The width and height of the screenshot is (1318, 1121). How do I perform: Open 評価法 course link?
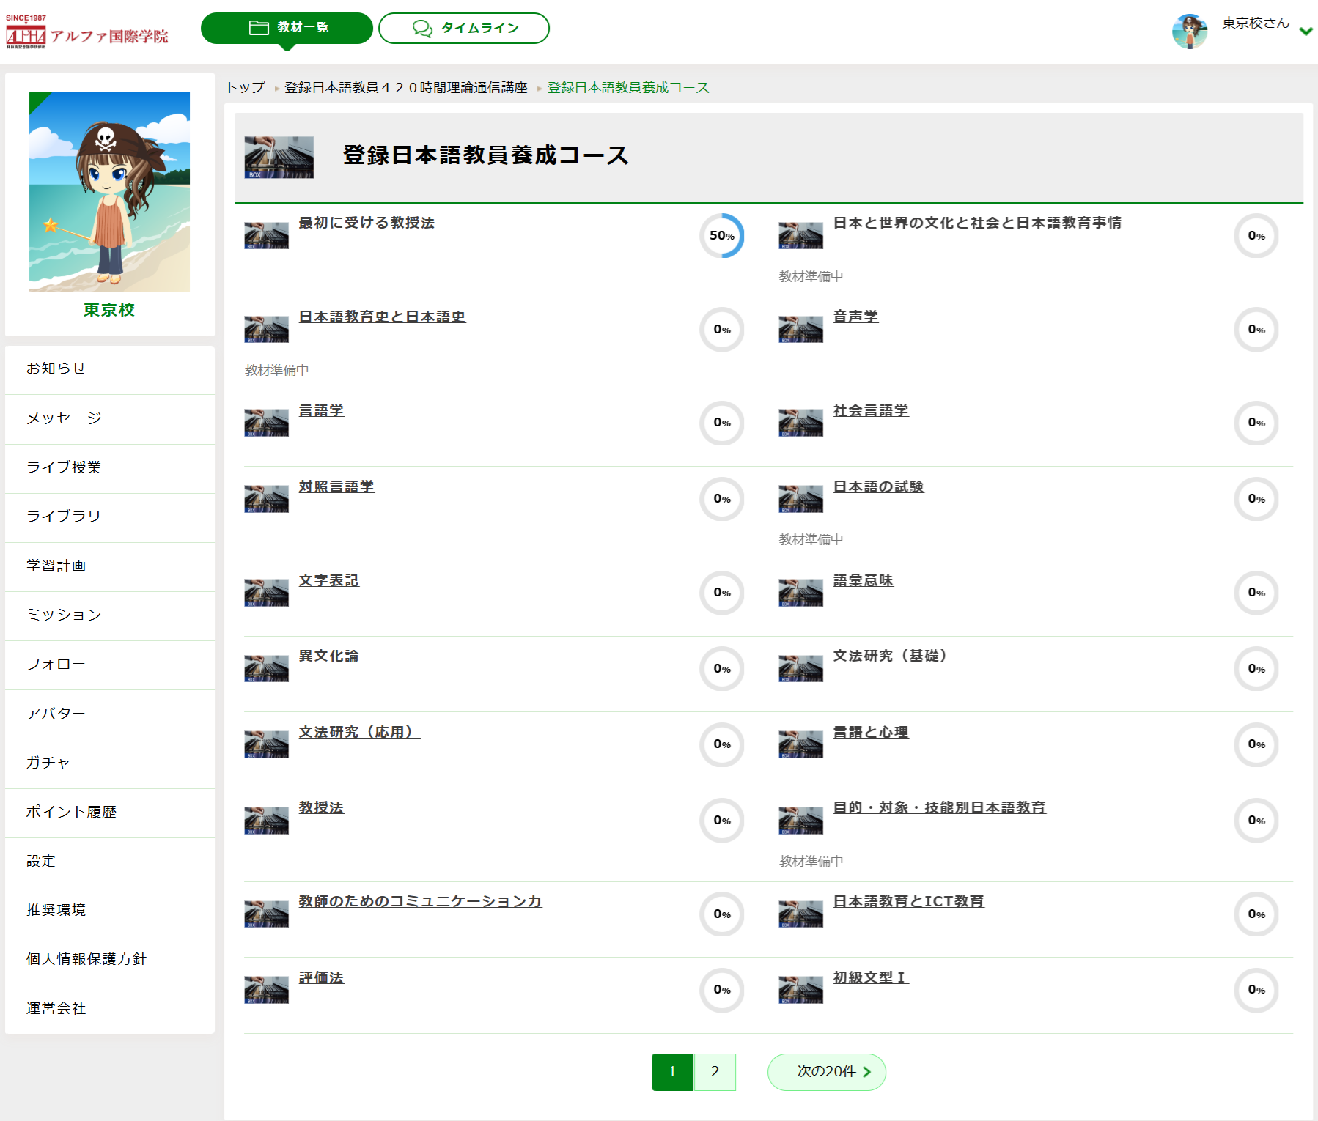click(x=321, y=977)
